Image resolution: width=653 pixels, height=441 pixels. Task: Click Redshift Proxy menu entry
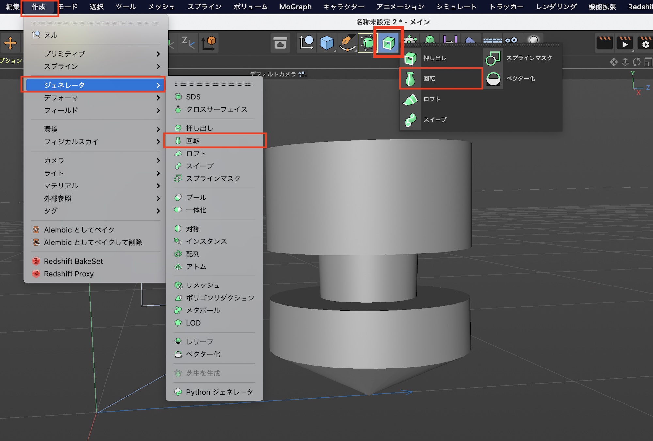pos(69,274)
